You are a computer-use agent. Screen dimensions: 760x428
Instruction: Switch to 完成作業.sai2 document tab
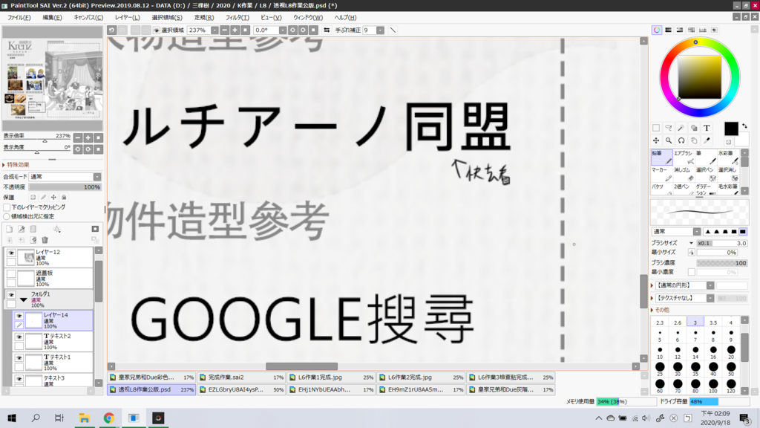point(240,377)
